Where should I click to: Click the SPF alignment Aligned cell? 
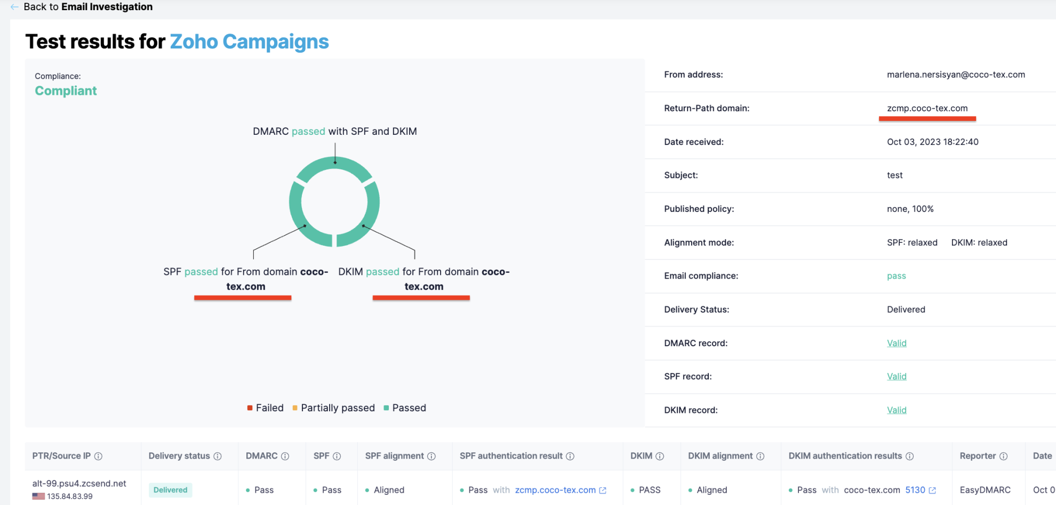tap(389, 490)
